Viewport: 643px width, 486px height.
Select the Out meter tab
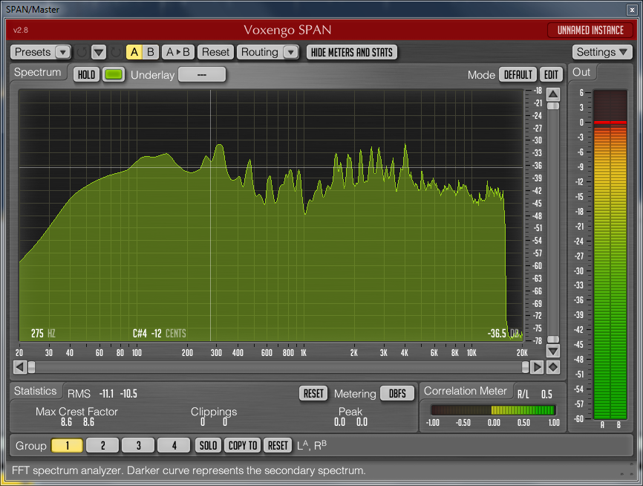pyautogui.click(x=581, y=72)
